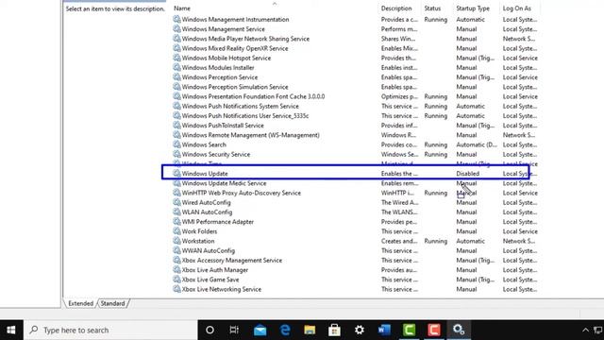604x340 pixels.
Task: Open Microsoft Edge from the taskbar
Action: tap(285, 330)
